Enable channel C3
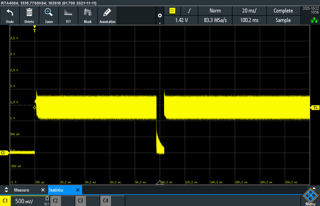 point(81,201)
